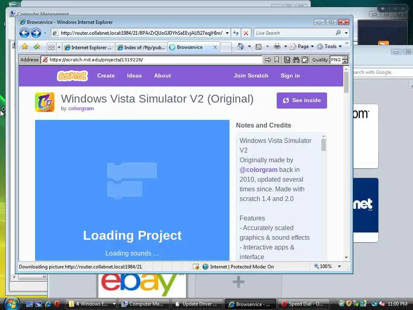Open the Page menu

coord(302,46)
